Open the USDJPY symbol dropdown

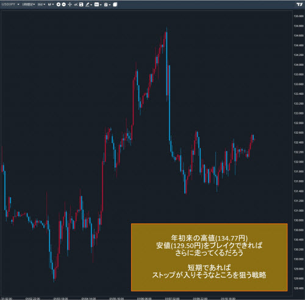[10, 4]
